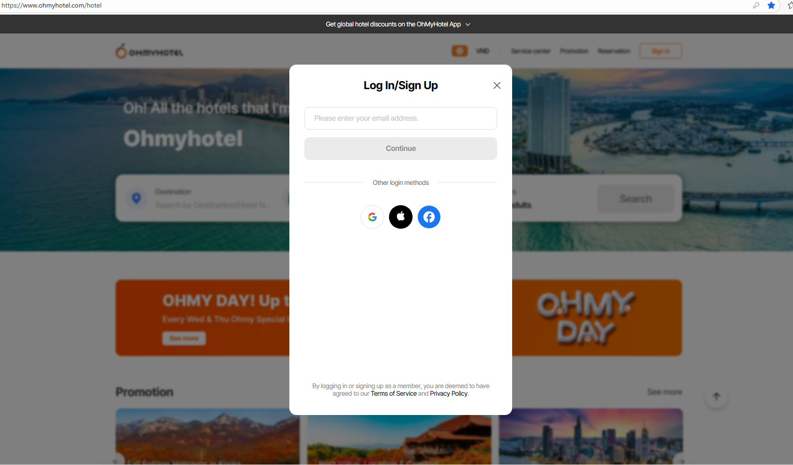Open the Terms of Service link
The height and width of the screenshot is (465, 793).
(394, 394)
